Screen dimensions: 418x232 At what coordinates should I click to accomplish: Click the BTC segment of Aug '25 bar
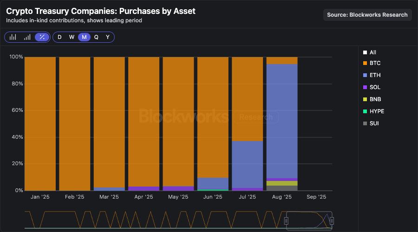pyautogui.click(x=282, y=60)
